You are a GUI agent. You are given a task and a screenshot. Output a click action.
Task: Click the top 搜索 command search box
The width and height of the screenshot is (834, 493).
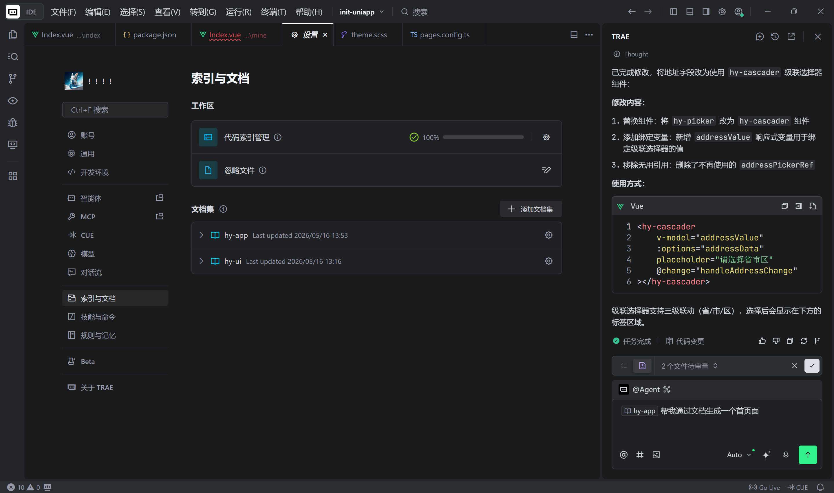tap(414, 12)
